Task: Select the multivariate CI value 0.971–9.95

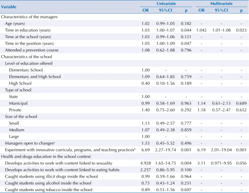Action: point(221,163)
